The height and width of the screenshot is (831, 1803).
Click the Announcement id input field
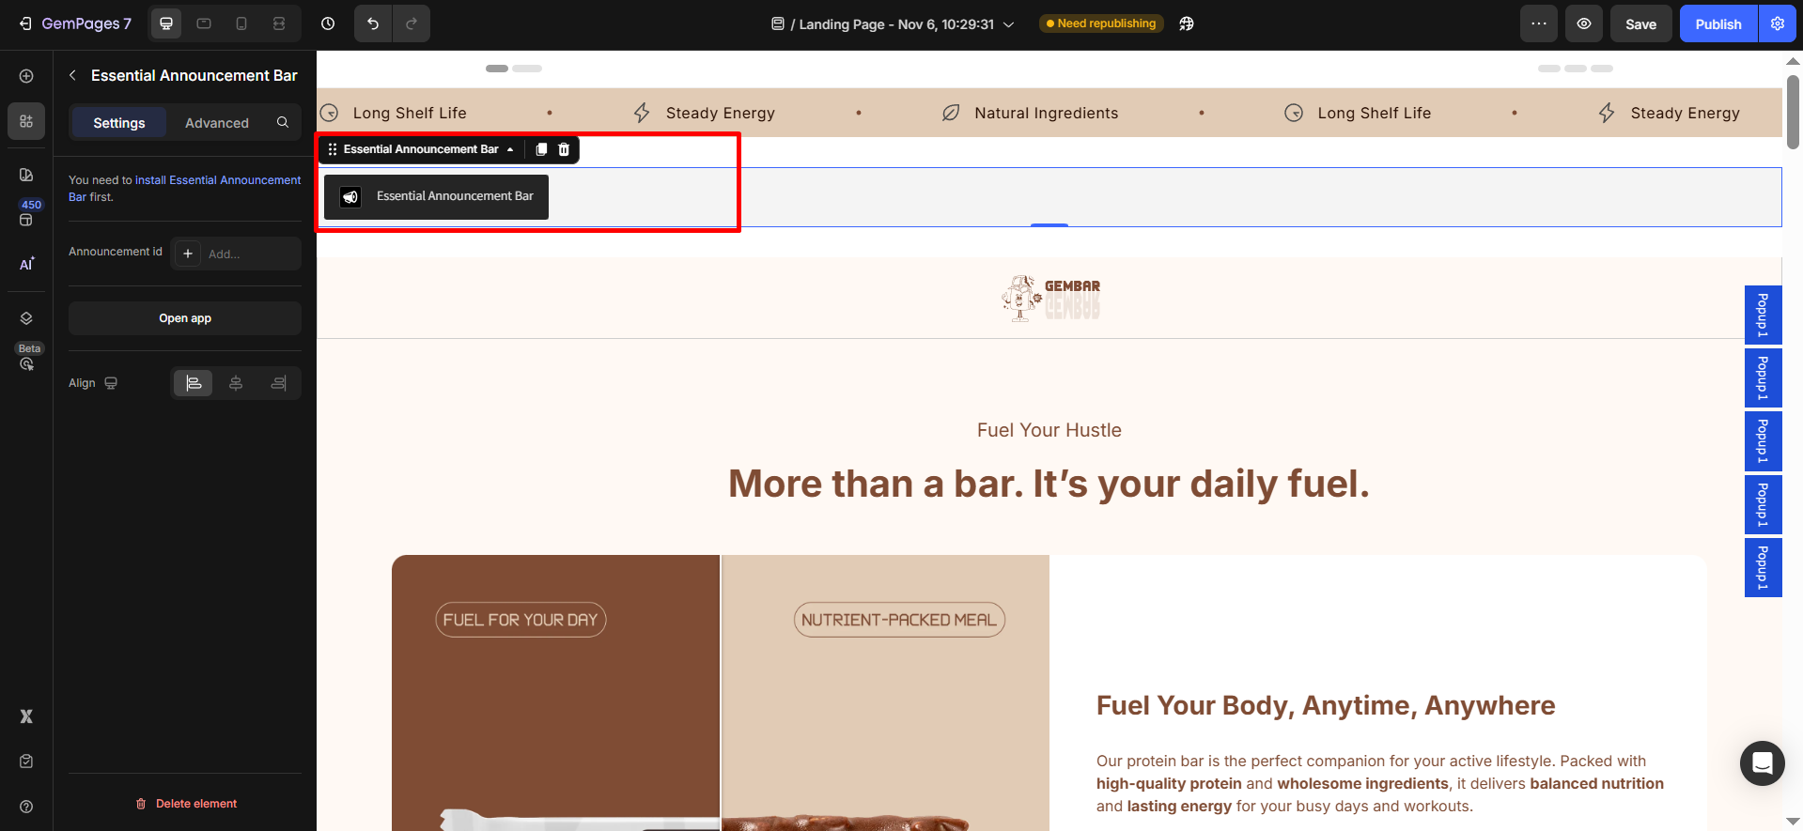[249, 254]
